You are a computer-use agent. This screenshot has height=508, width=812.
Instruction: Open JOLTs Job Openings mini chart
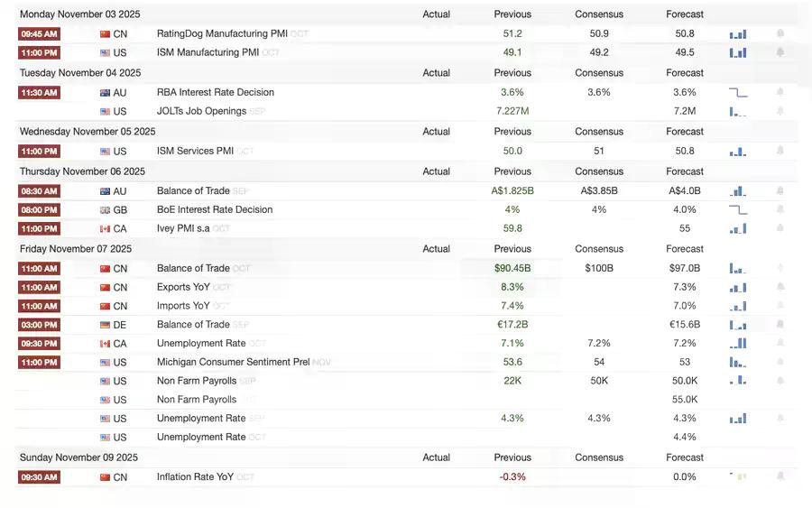click(x=738, y=112)
